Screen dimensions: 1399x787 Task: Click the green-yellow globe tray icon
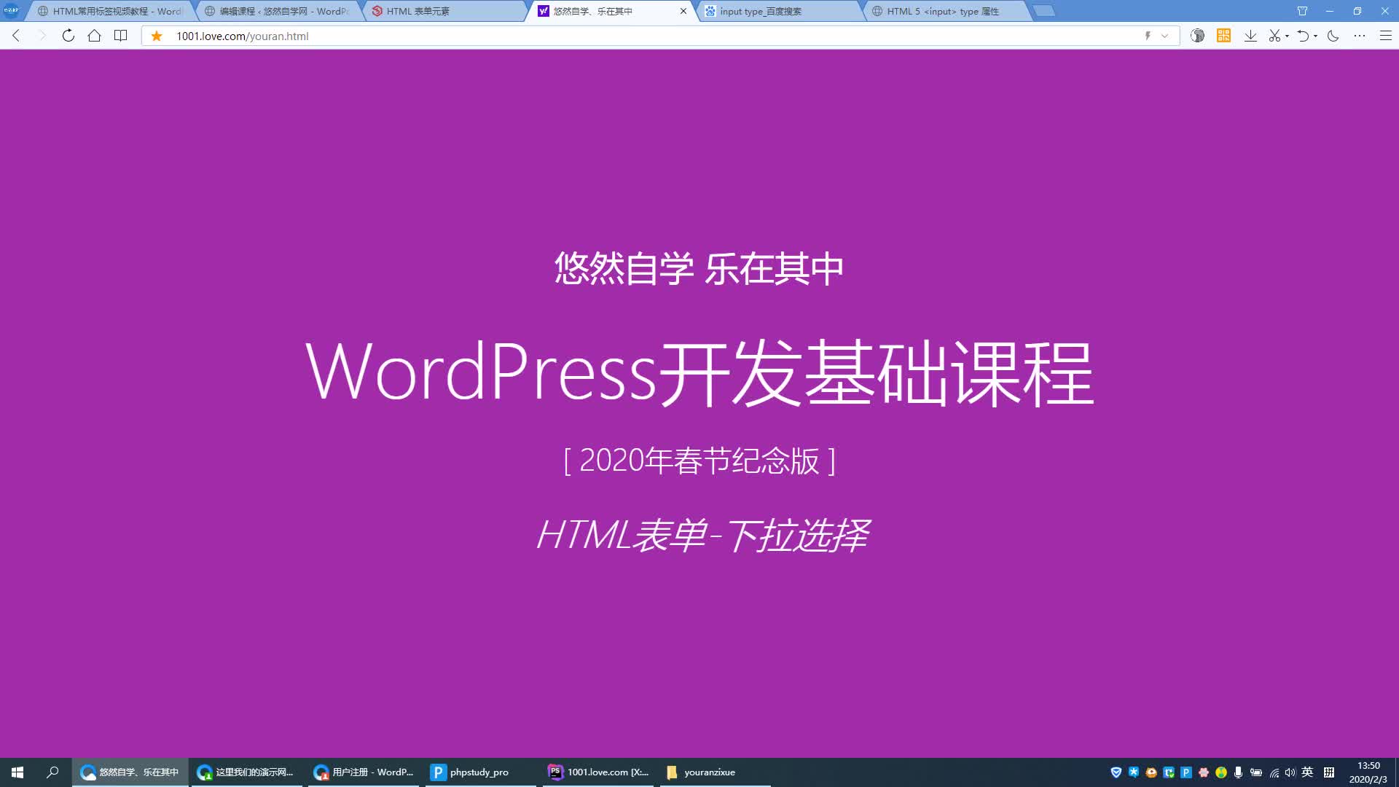(1221, 772)
